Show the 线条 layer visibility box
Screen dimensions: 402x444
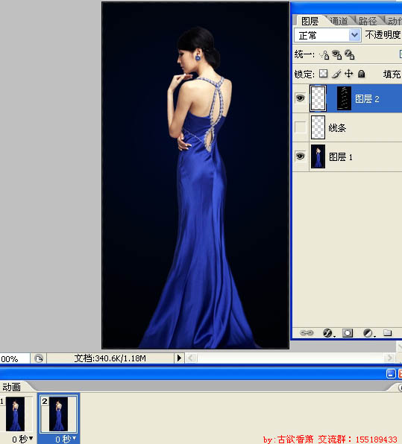point(301,127)
